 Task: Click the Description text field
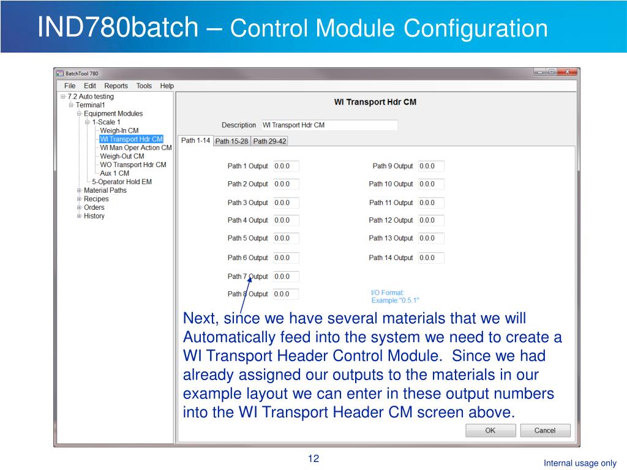tap(329, 125)
